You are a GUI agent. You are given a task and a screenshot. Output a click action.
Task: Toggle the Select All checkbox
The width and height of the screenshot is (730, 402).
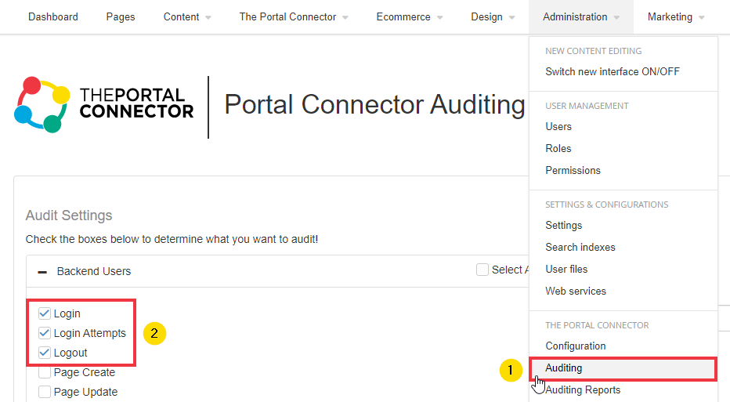tap(482, 270)
